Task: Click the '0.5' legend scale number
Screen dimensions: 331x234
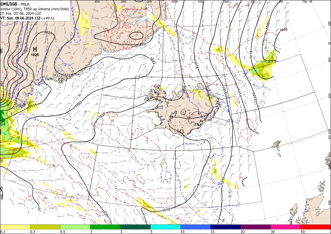Action: point(63,232)
